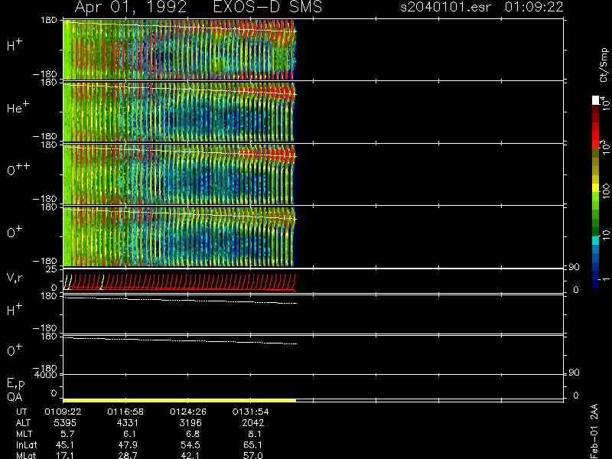The image size is (612, 459).
Task: Click the MLat value '17.1'
Action: (x=65, y=455)
